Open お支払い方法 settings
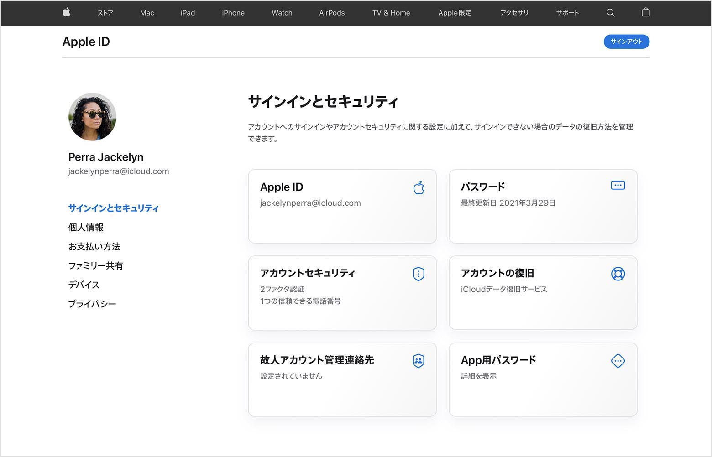Image resolution: width=712 pixels, height=457 pixels. click(x=94, y=246)
